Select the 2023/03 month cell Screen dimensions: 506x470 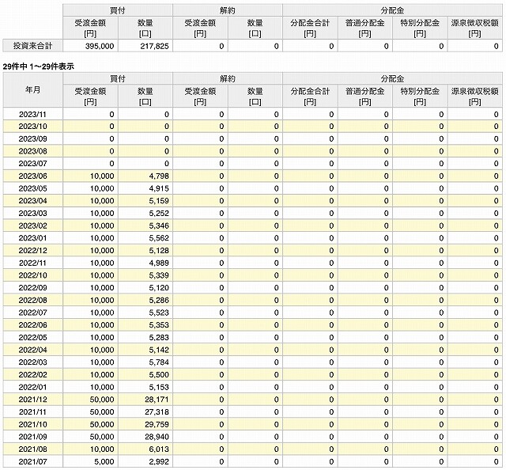pos(32,214)
